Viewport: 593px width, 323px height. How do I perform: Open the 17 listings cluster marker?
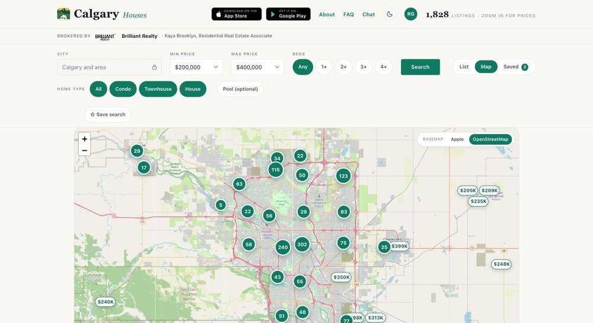tap(144, 168)
